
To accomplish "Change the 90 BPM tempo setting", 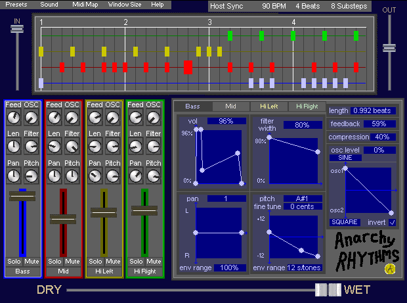I will coord(274,6).
